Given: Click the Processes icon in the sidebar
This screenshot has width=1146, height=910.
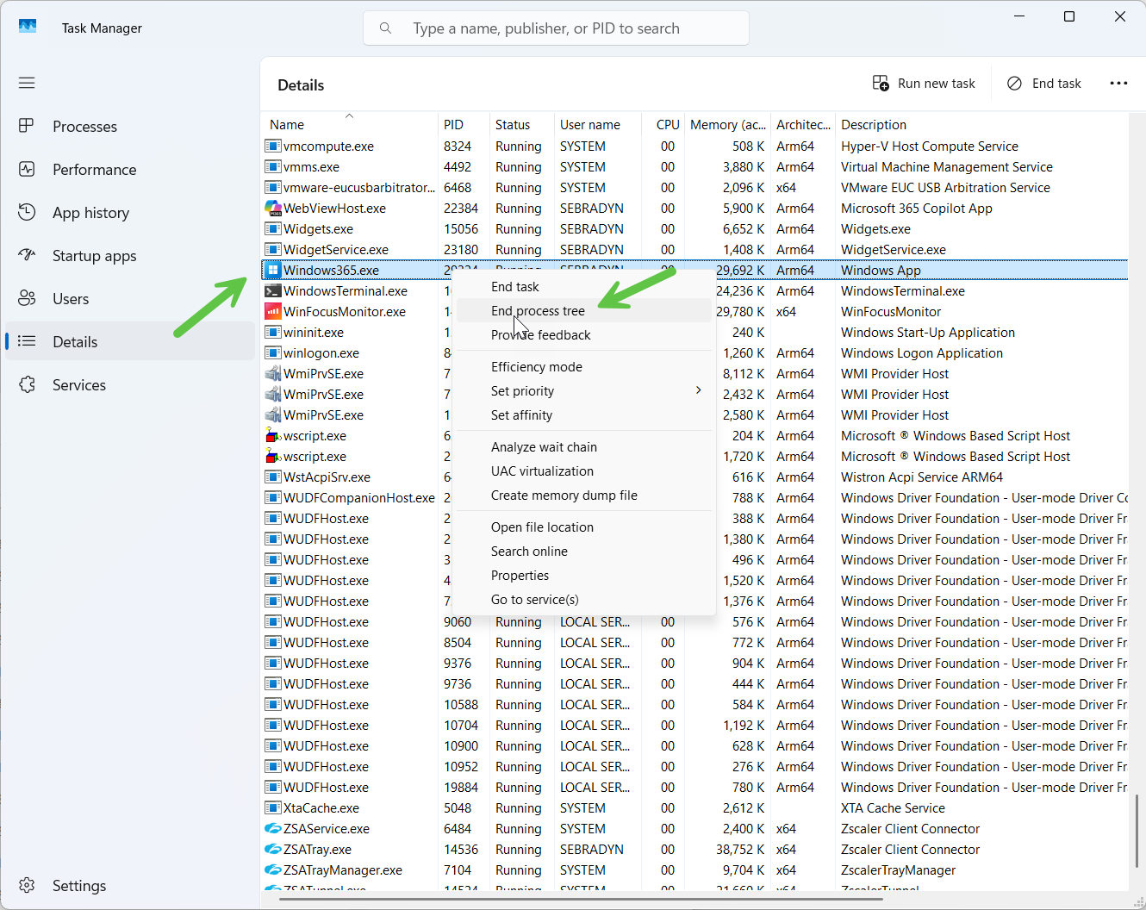Looking at the screenshot, I should click(x=27, y=126).
